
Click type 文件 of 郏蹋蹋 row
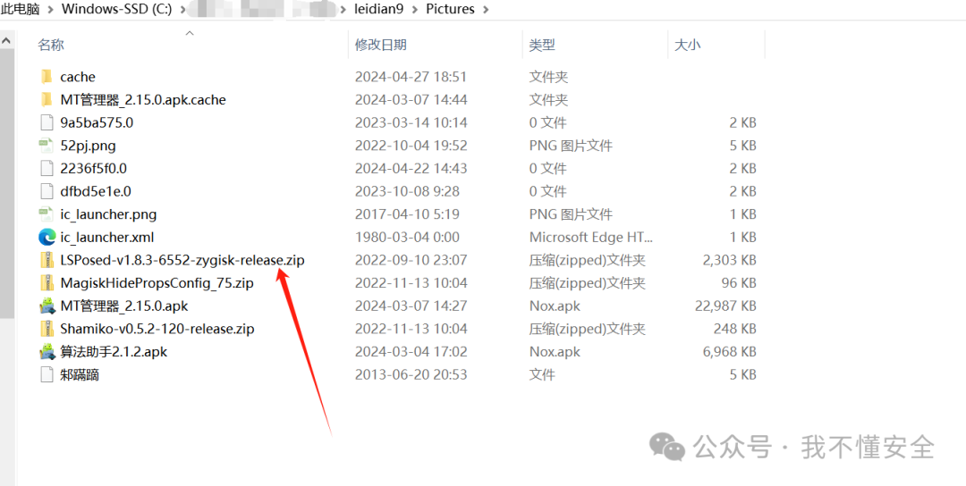point(542,374)
